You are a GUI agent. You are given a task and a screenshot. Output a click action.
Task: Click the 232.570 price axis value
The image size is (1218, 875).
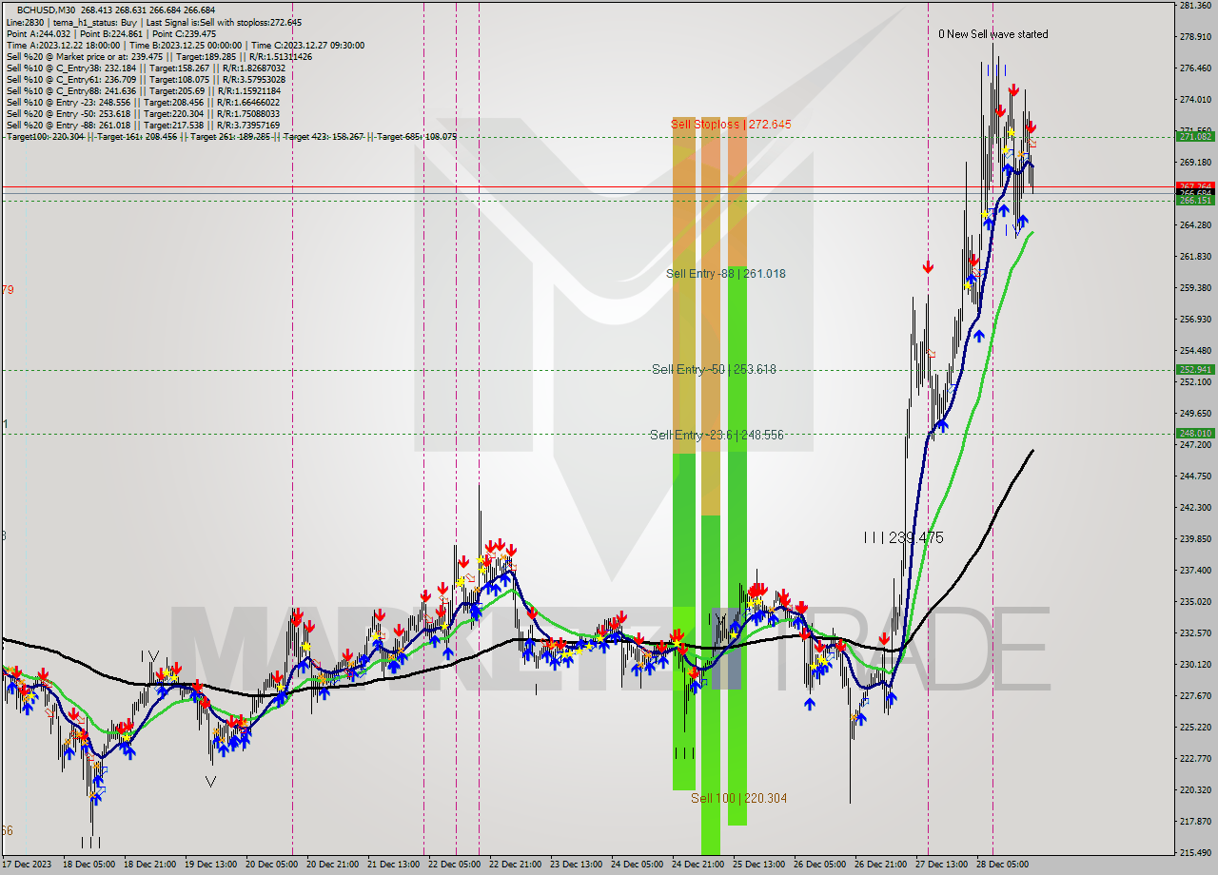coord(1195,633)
